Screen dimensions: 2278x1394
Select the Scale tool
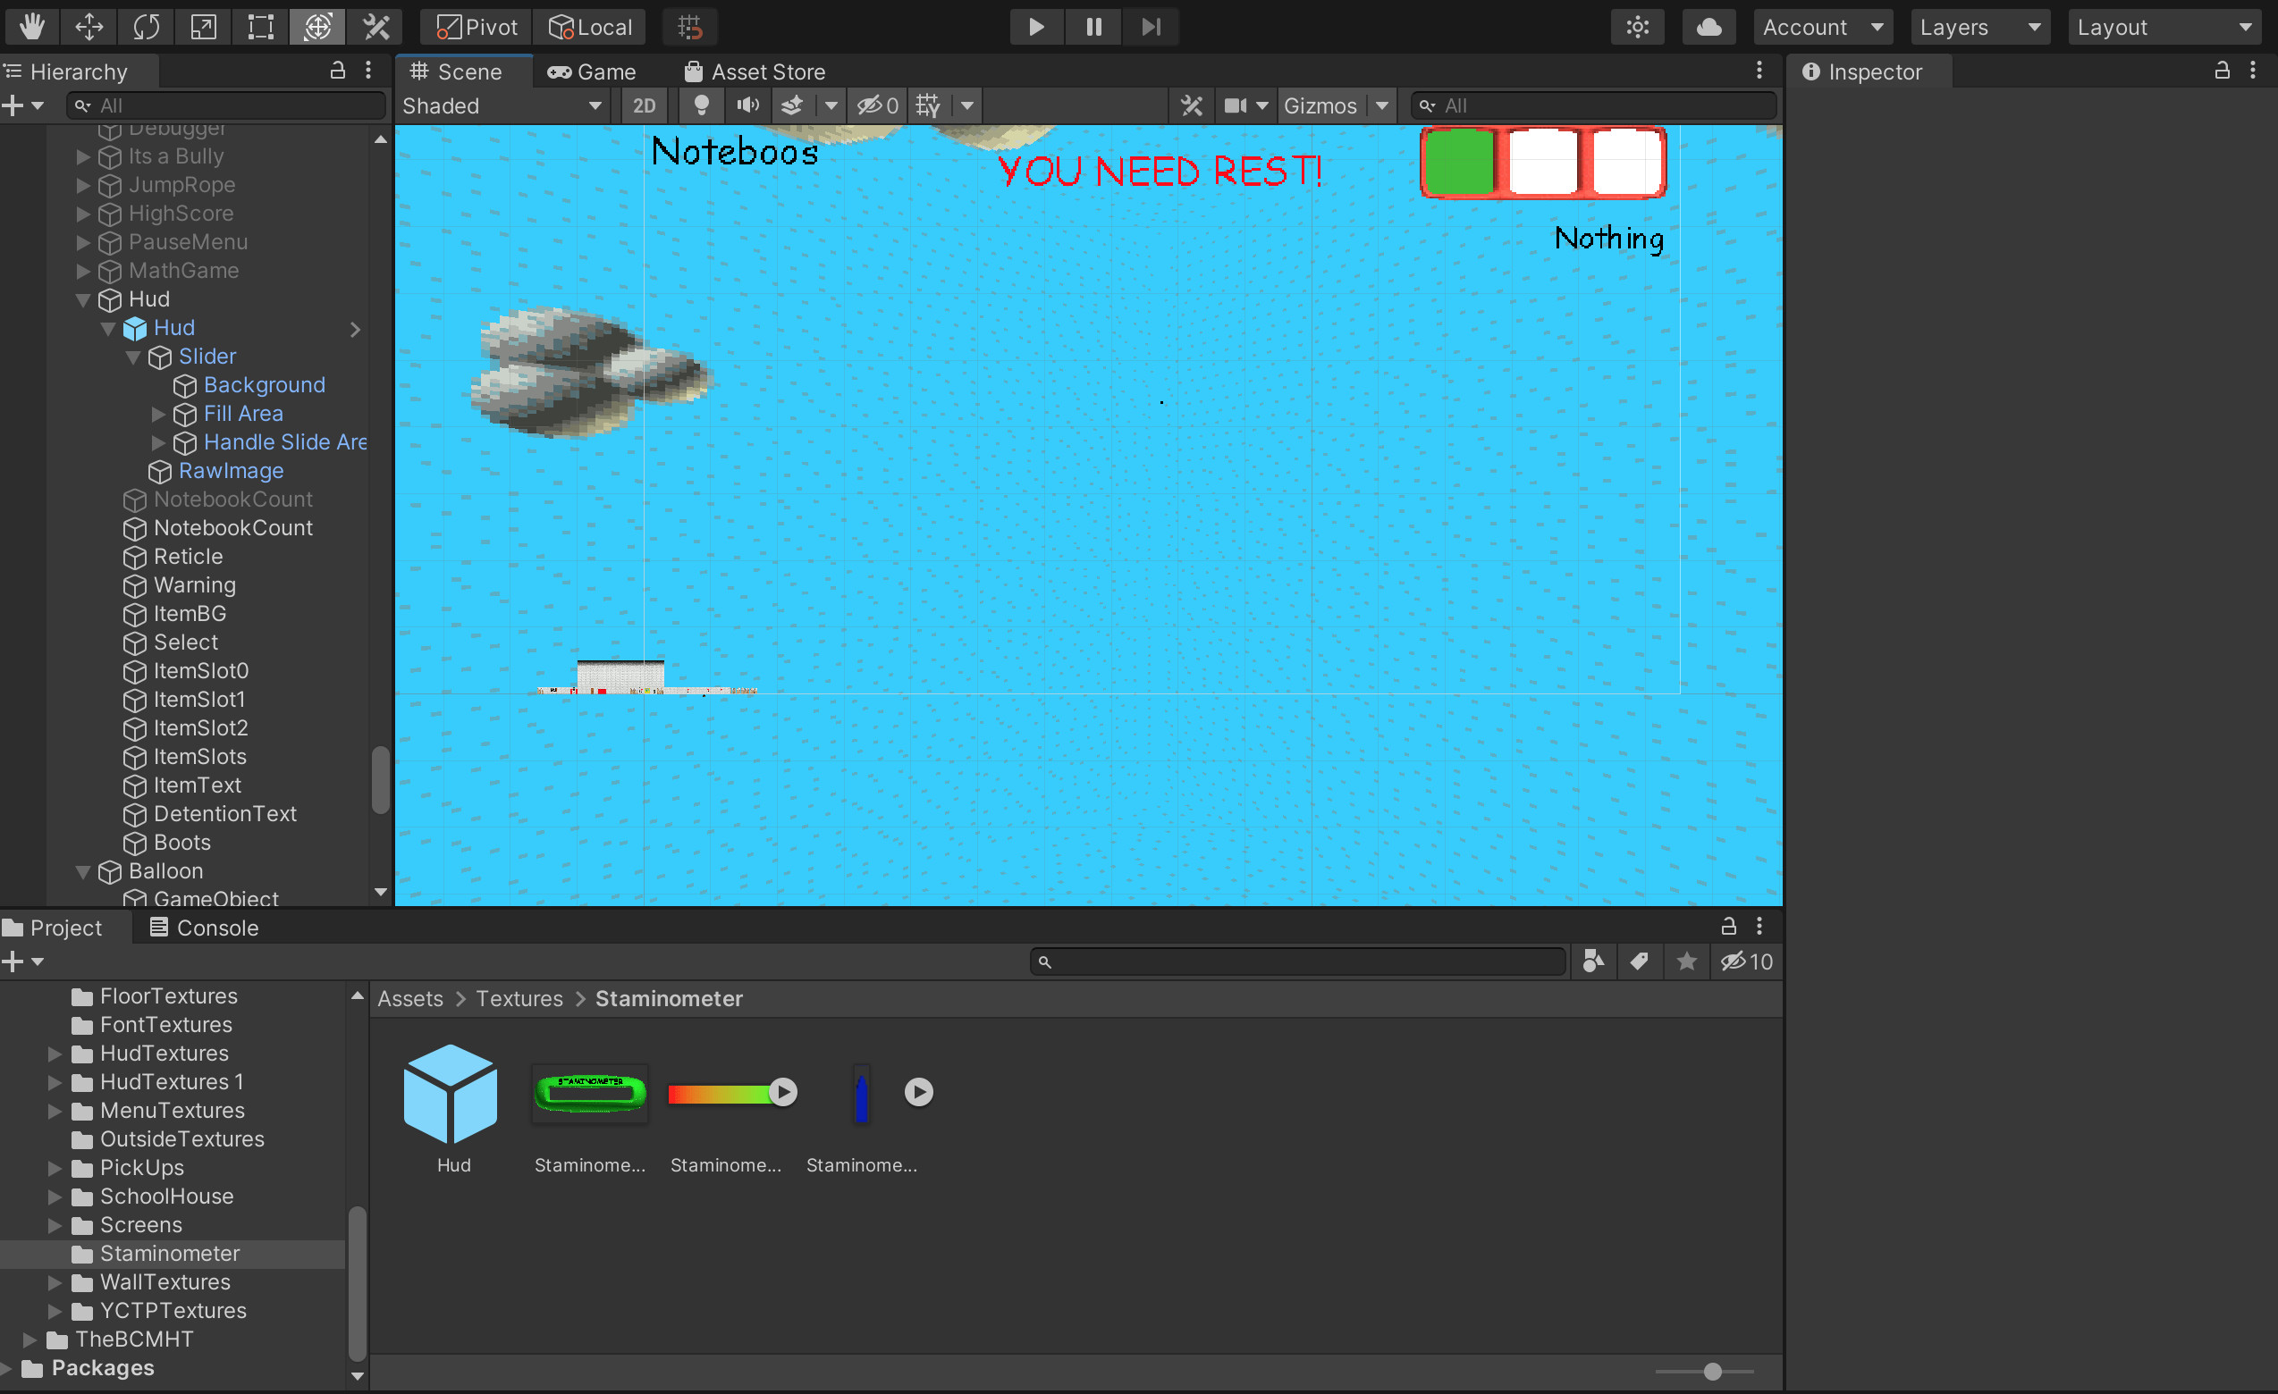click(x=204, y=27)
